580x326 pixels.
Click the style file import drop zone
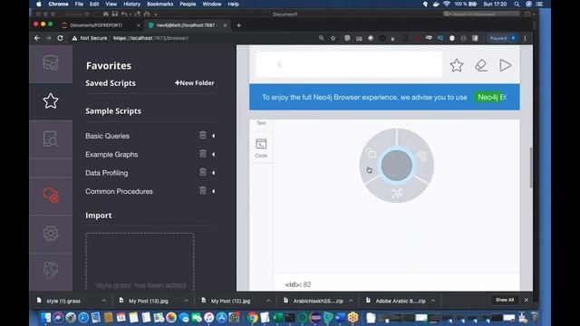(140, 262)
